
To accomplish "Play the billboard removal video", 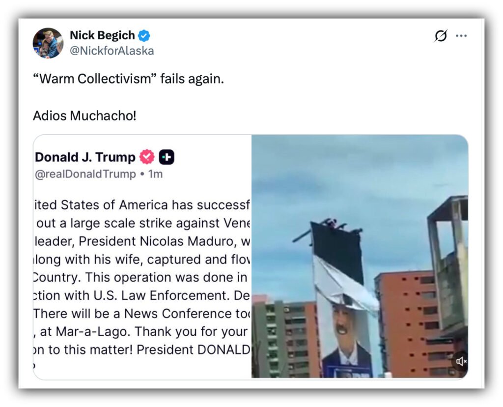I will point(360,256).
